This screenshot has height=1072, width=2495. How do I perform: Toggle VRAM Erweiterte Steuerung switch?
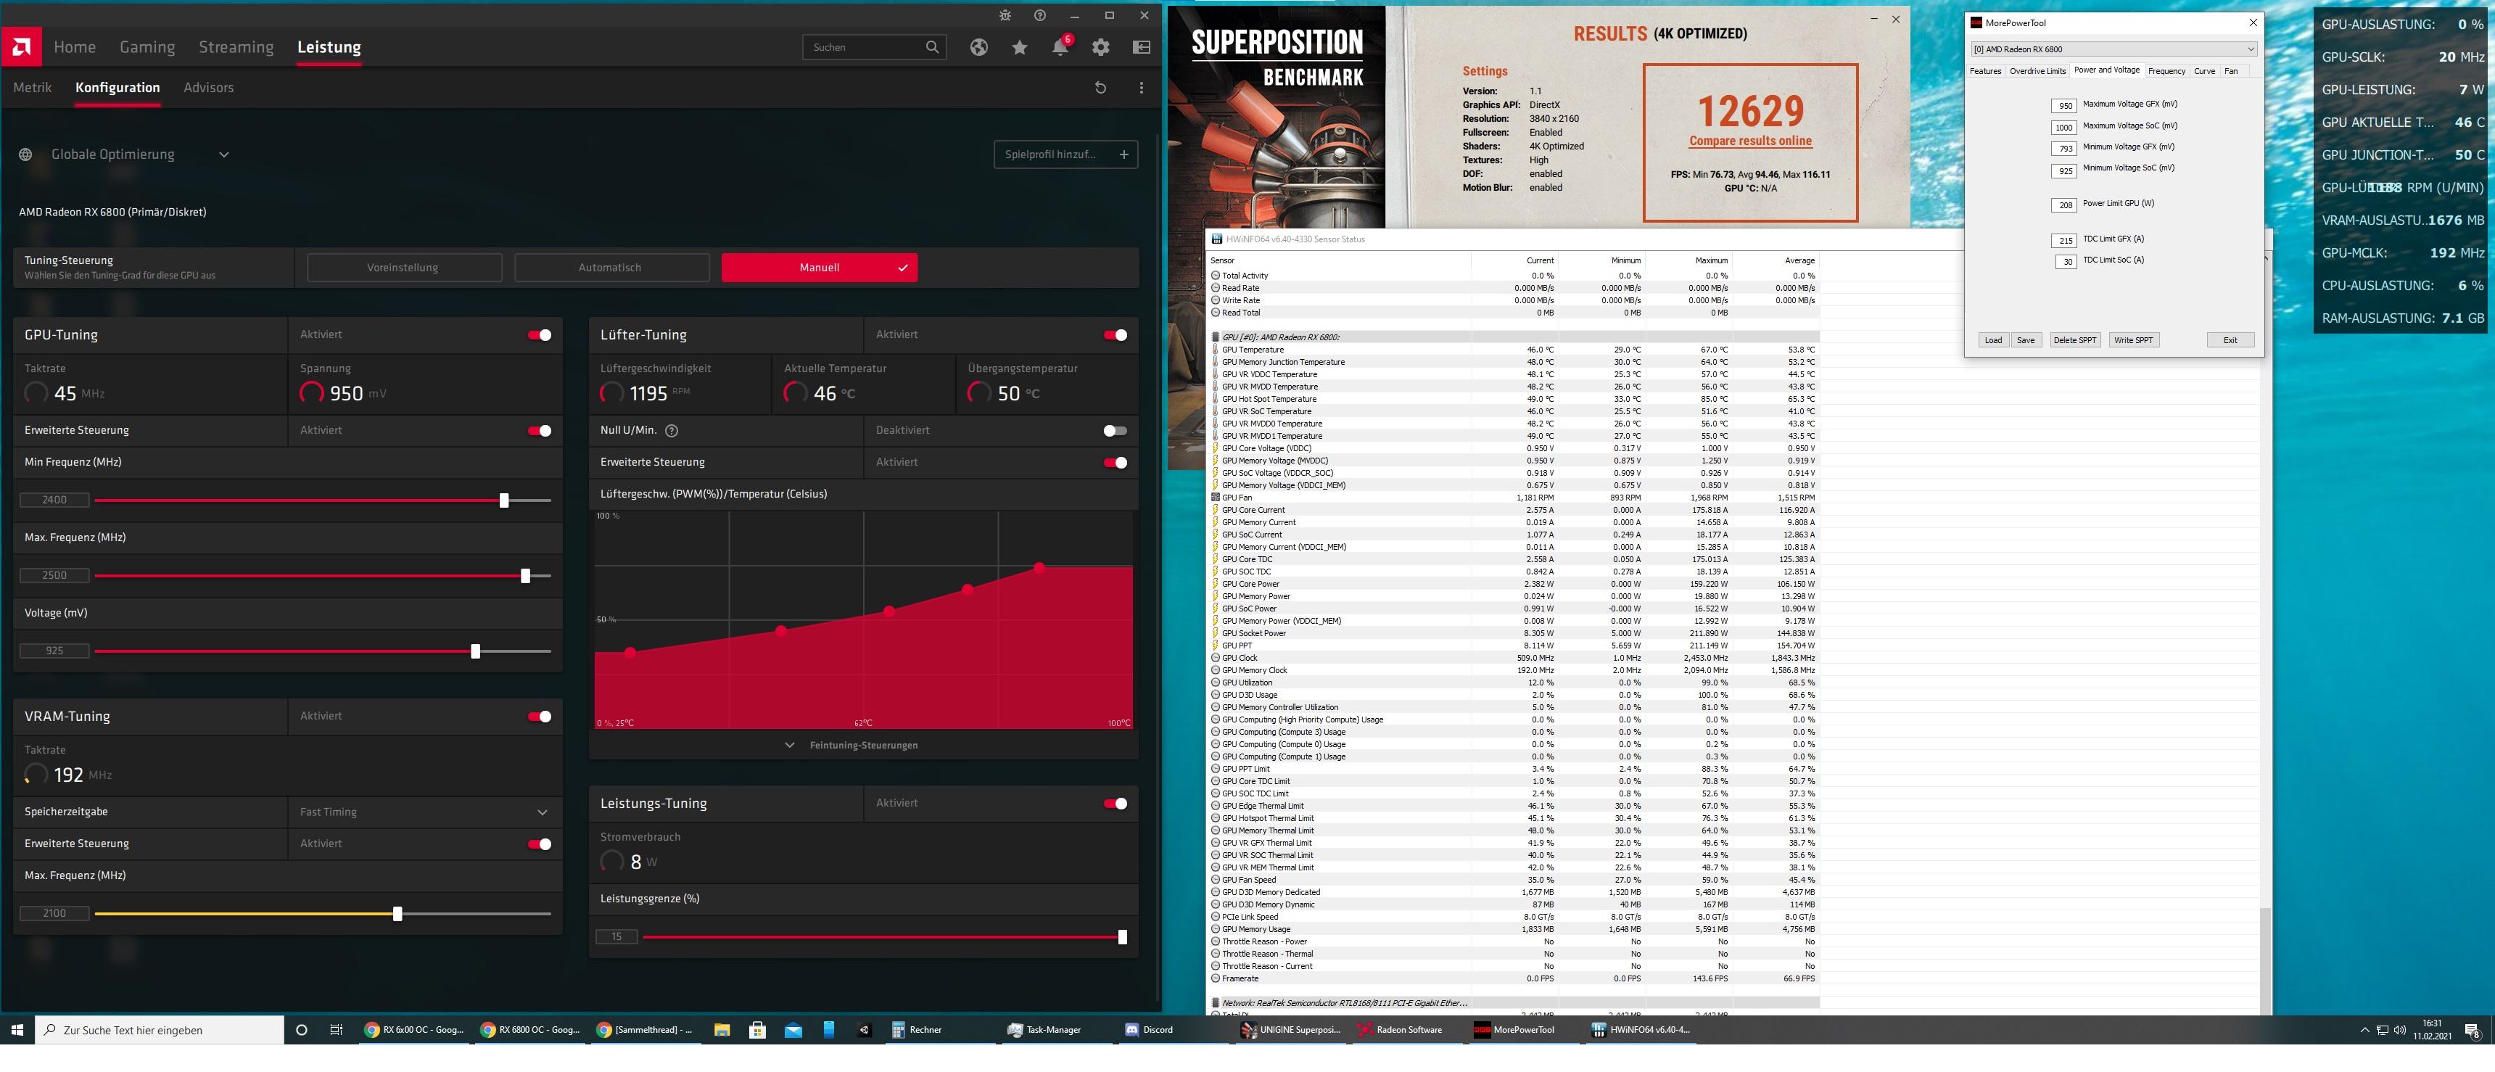pyautogui.click(x=540, y=844)
